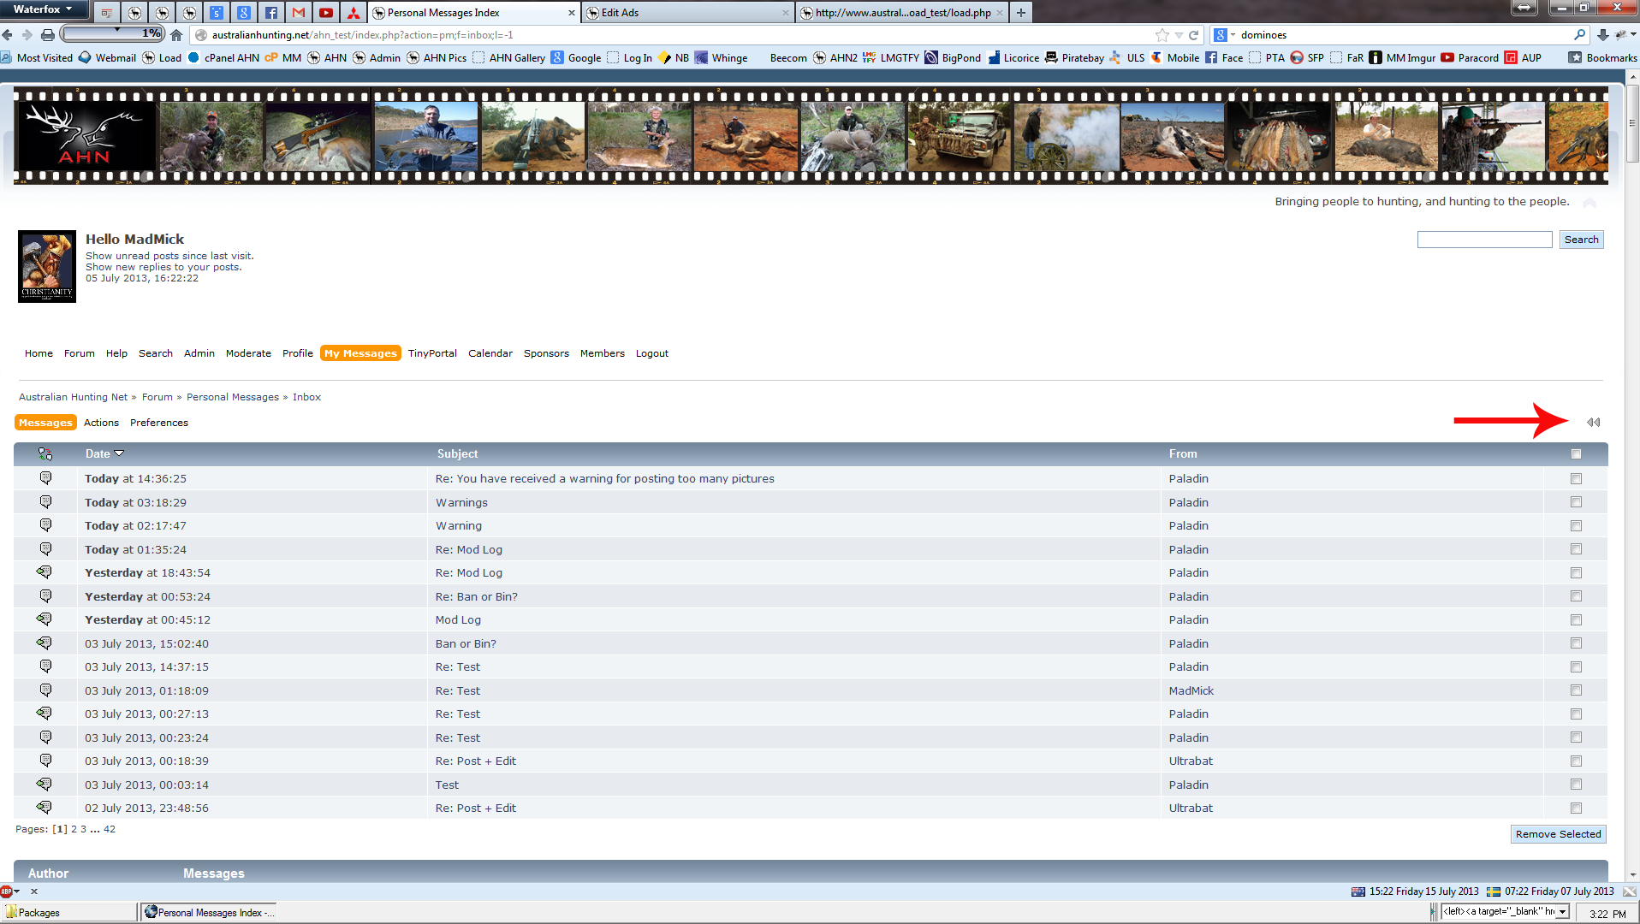The height and width of the screenshot is (924, 1640).
Task: Open the "Re: Ban or Bin?" message
Action: [x=476, y=596]
